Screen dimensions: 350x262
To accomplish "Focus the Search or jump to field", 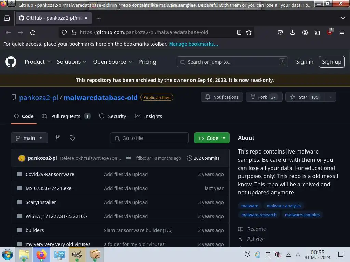I will click(232, 62).
